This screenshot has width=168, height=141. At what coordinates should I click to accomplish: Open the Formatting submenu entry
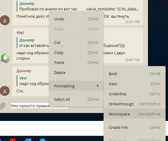(76, 86)
